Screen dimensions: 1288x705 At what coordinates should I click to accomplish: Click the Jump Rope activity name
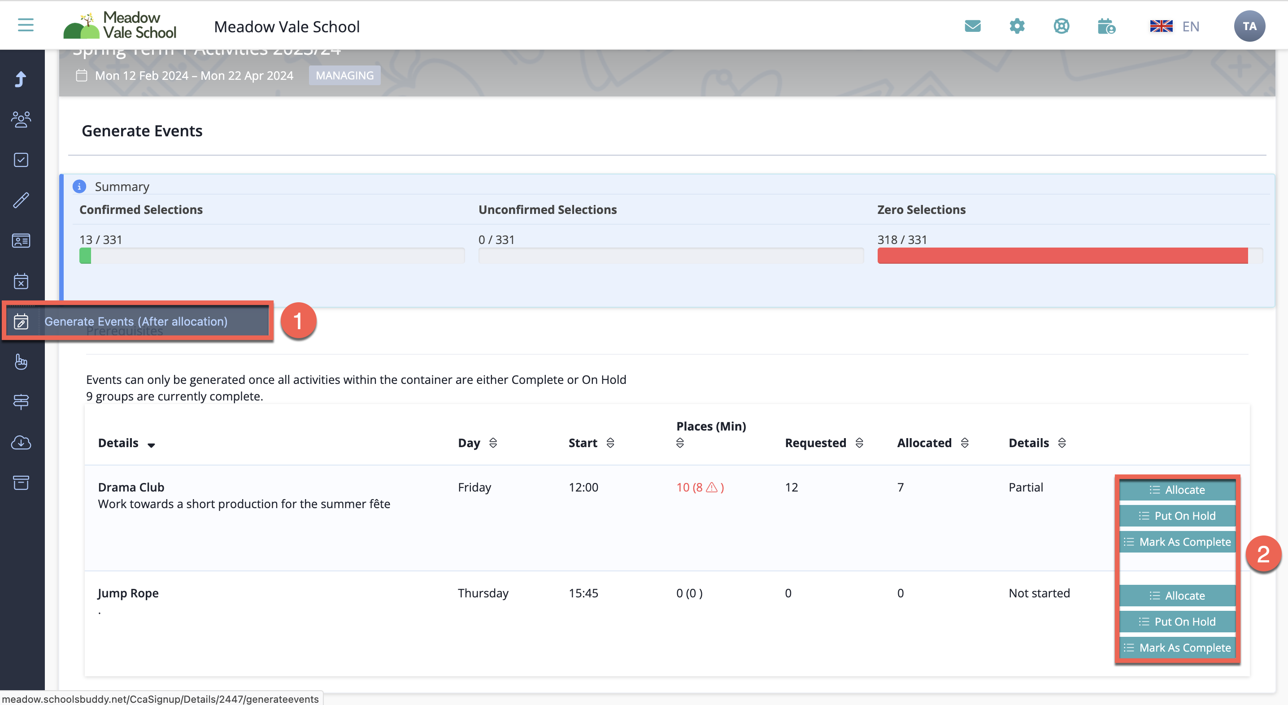128,593
